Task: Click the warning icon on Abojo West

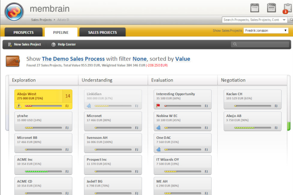Action: [19, 106]
